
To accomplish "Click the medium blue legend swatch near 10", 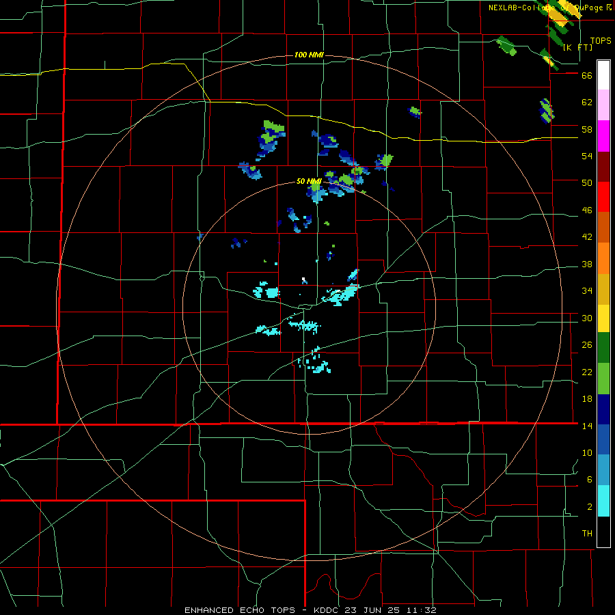I will (603, 439).
